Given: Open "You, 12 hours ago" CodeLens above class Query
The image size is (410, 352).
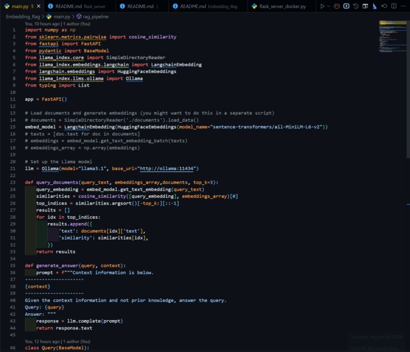Looking at the screenshot, I should 58,342.
